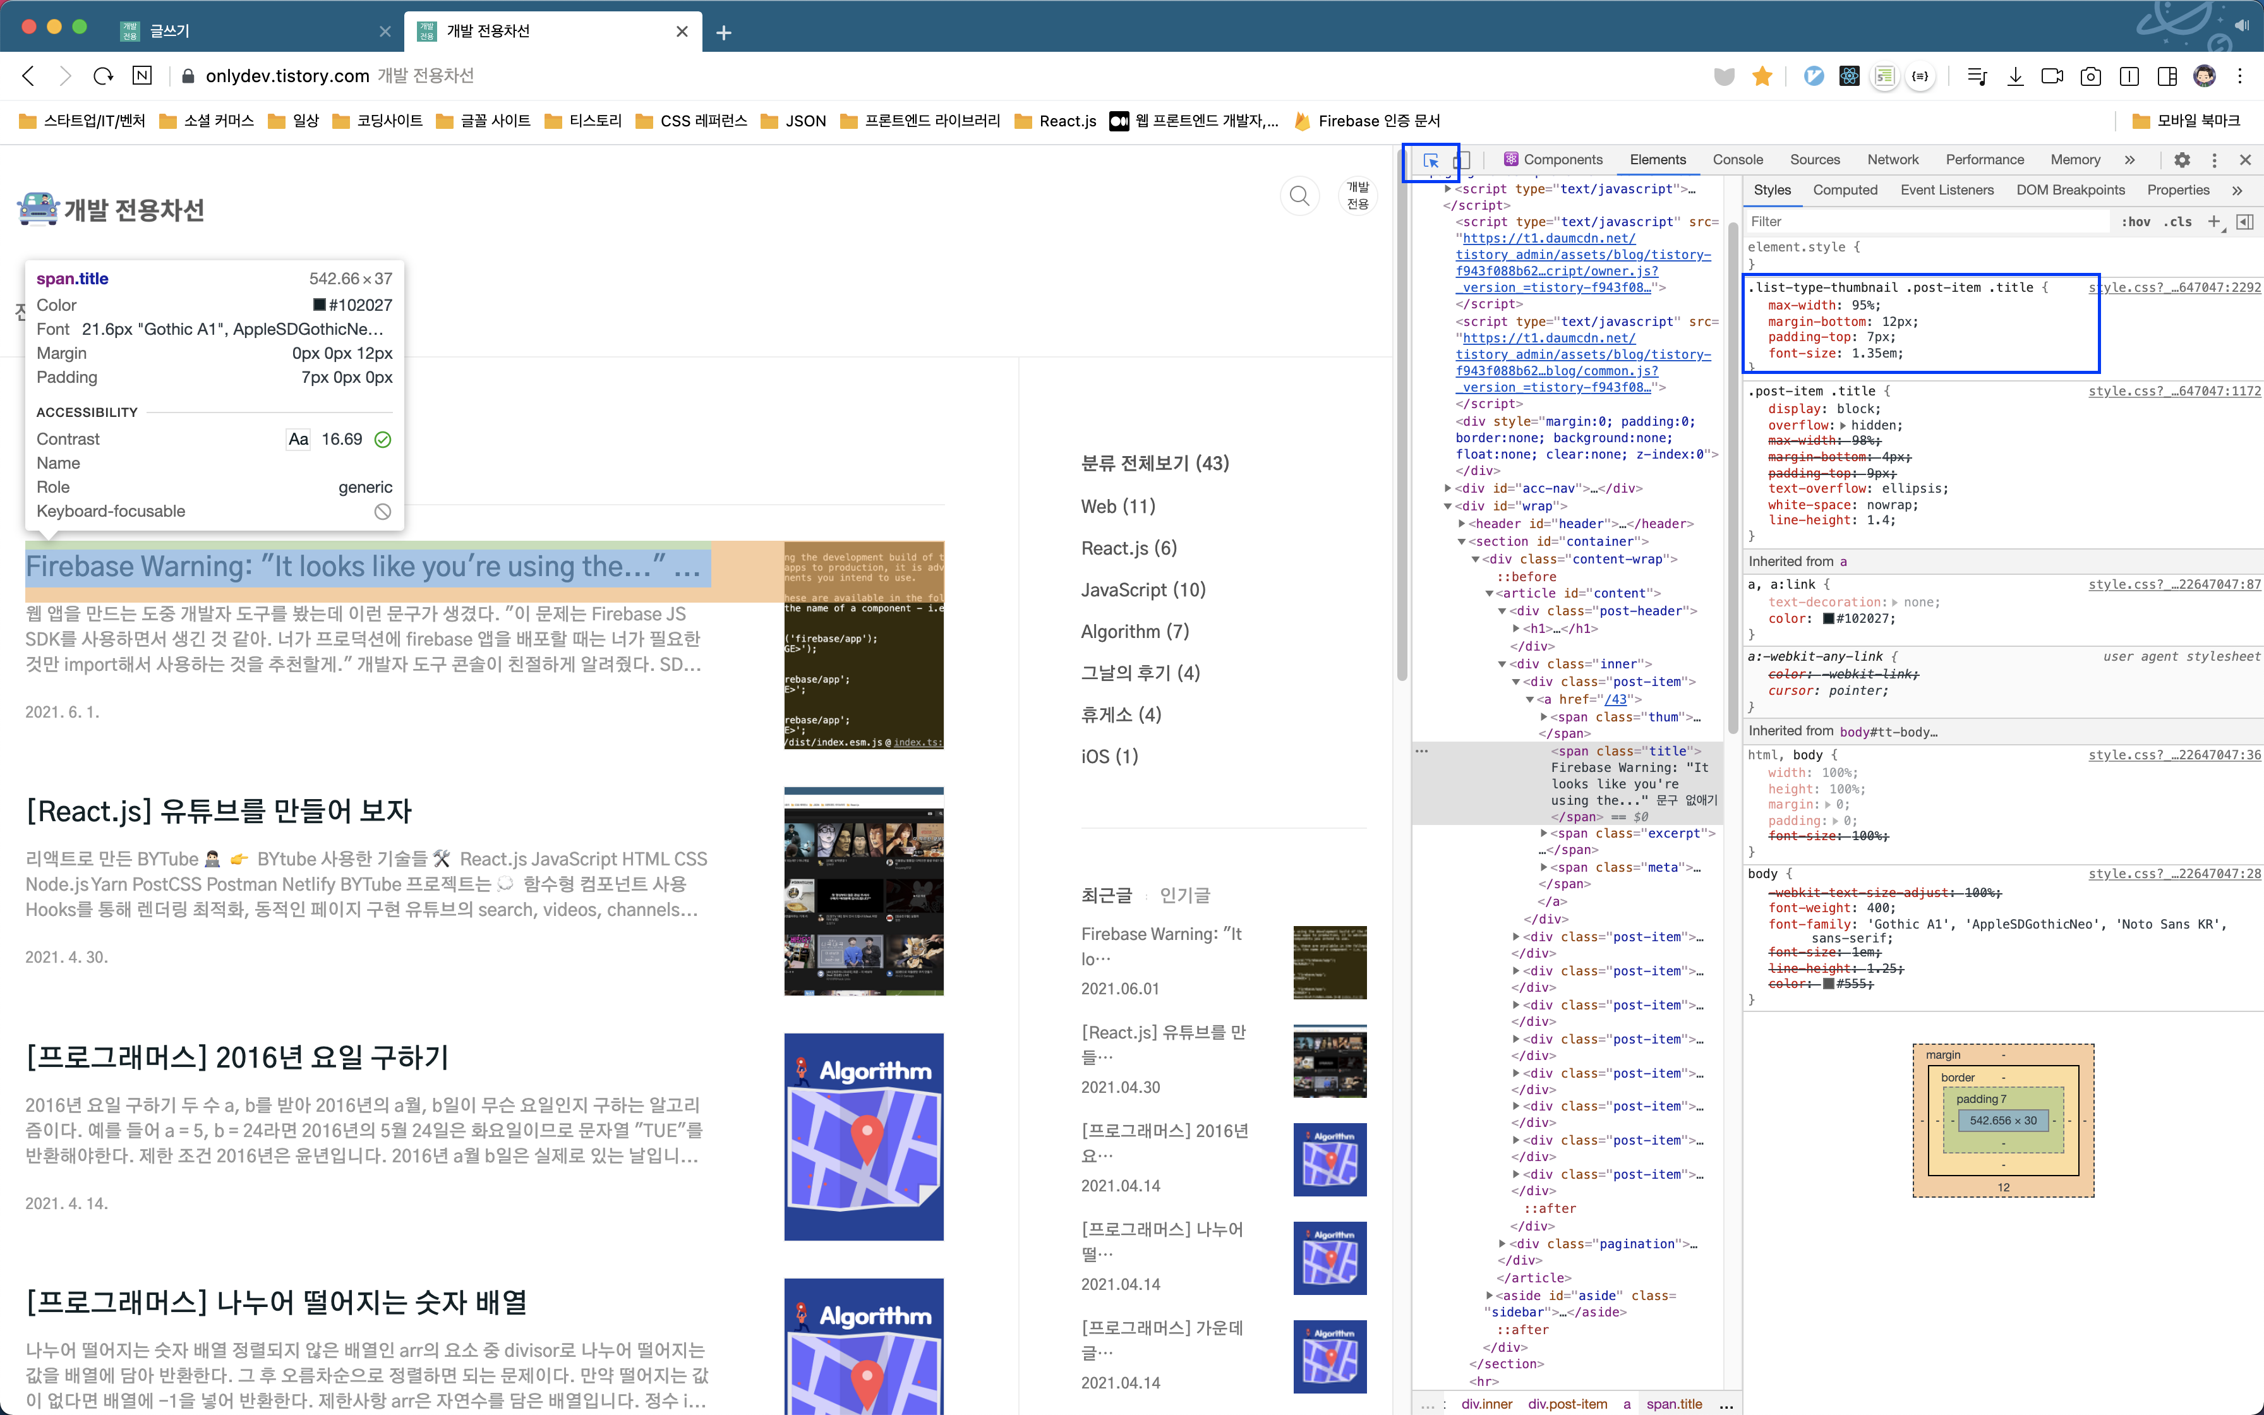Click blog search magnifier icon
Image resolution: width=2264 pixels, height=1415 pixels.
pos(1299,196)
